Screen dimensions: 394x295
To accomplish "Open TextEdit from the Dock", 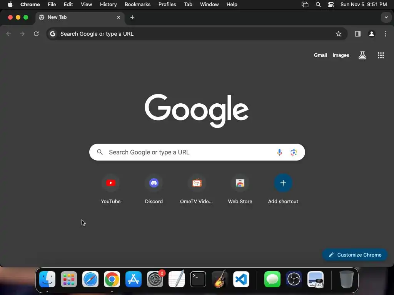I will (x=176, y=279).
